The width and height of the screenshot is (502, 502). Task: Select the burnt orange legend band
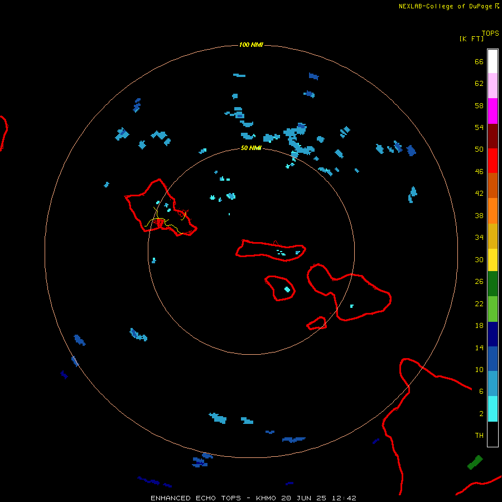[493, 186]
